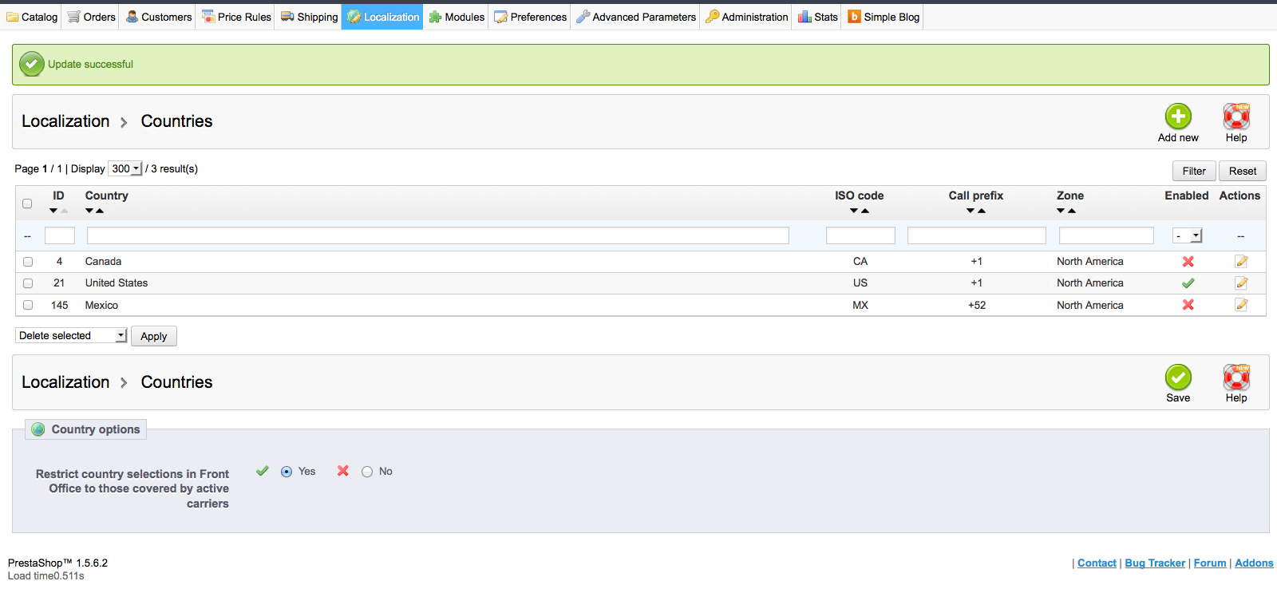The width and height of the screenshot is (1277, 589).
Task: Focus the ID filter field
Action: (x=60, y=235)
